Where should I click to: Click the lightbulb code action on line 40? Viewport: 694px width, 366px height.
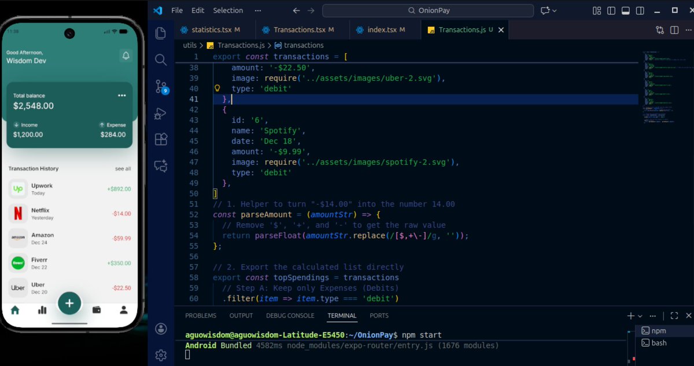click(218, 88)
